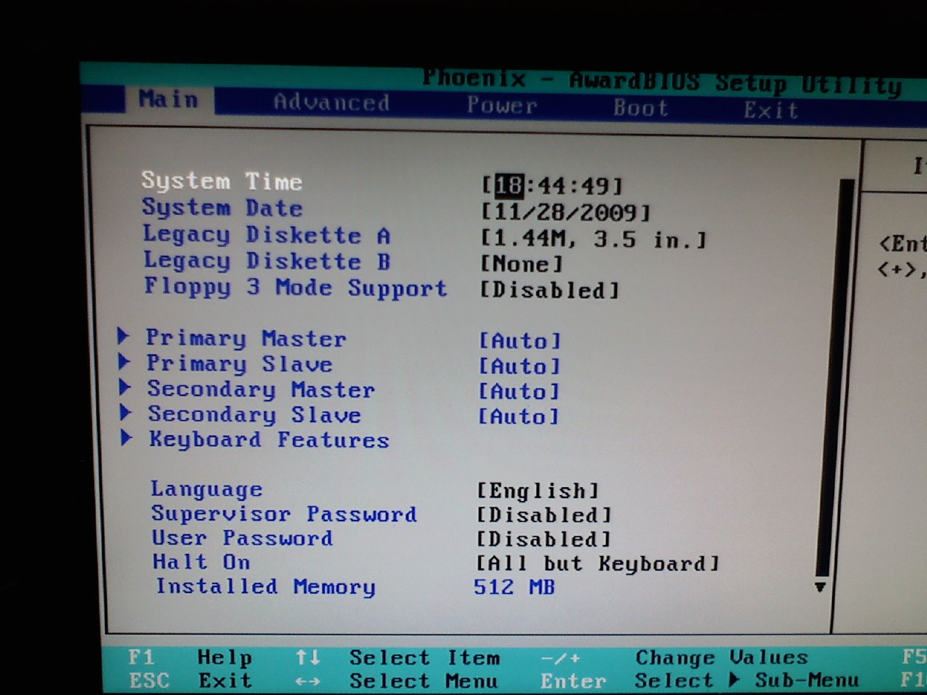The width and height of the screenshot is (927, 695).
Task: Click the Supervisor Password label
Action: [x=284, y=514]
